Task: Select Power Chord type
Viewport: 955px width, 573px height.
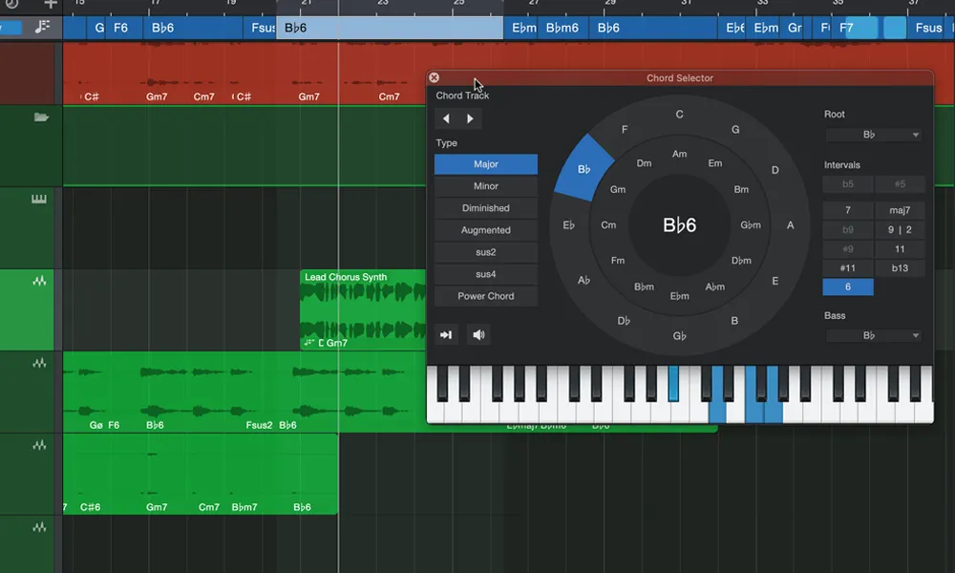Action: point(486,295)
